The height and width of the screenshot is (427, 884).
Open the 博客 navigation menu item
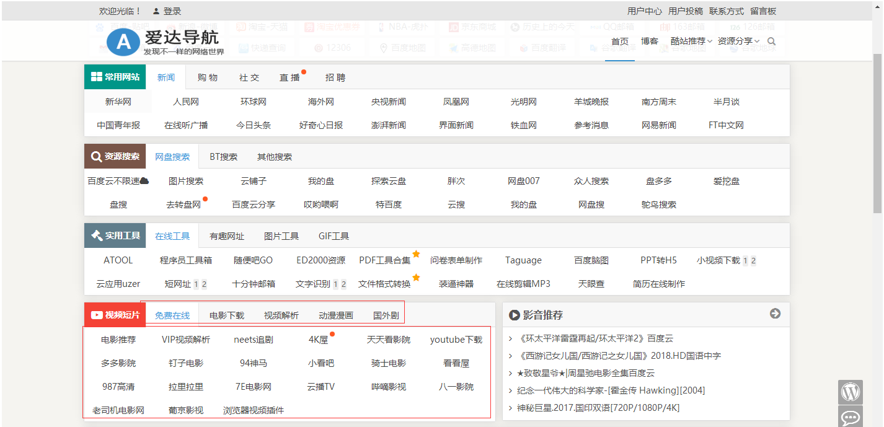point(650,42)
